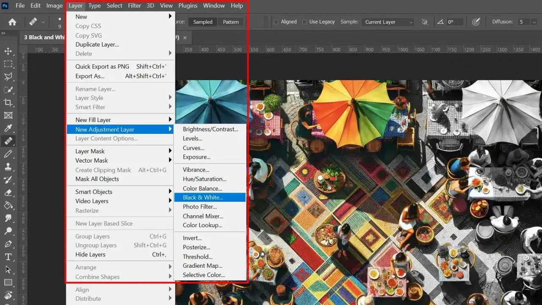Open the Filter menu

coord(134,6)
